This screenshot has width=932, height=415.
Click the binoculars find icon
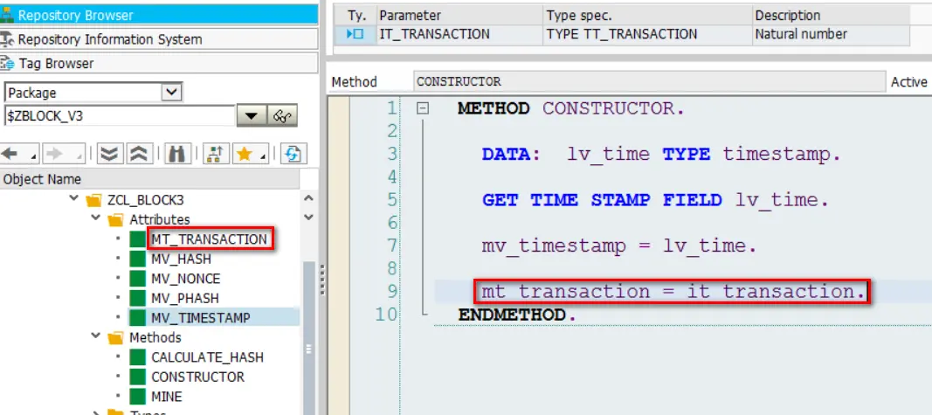[x=177, y=154]
